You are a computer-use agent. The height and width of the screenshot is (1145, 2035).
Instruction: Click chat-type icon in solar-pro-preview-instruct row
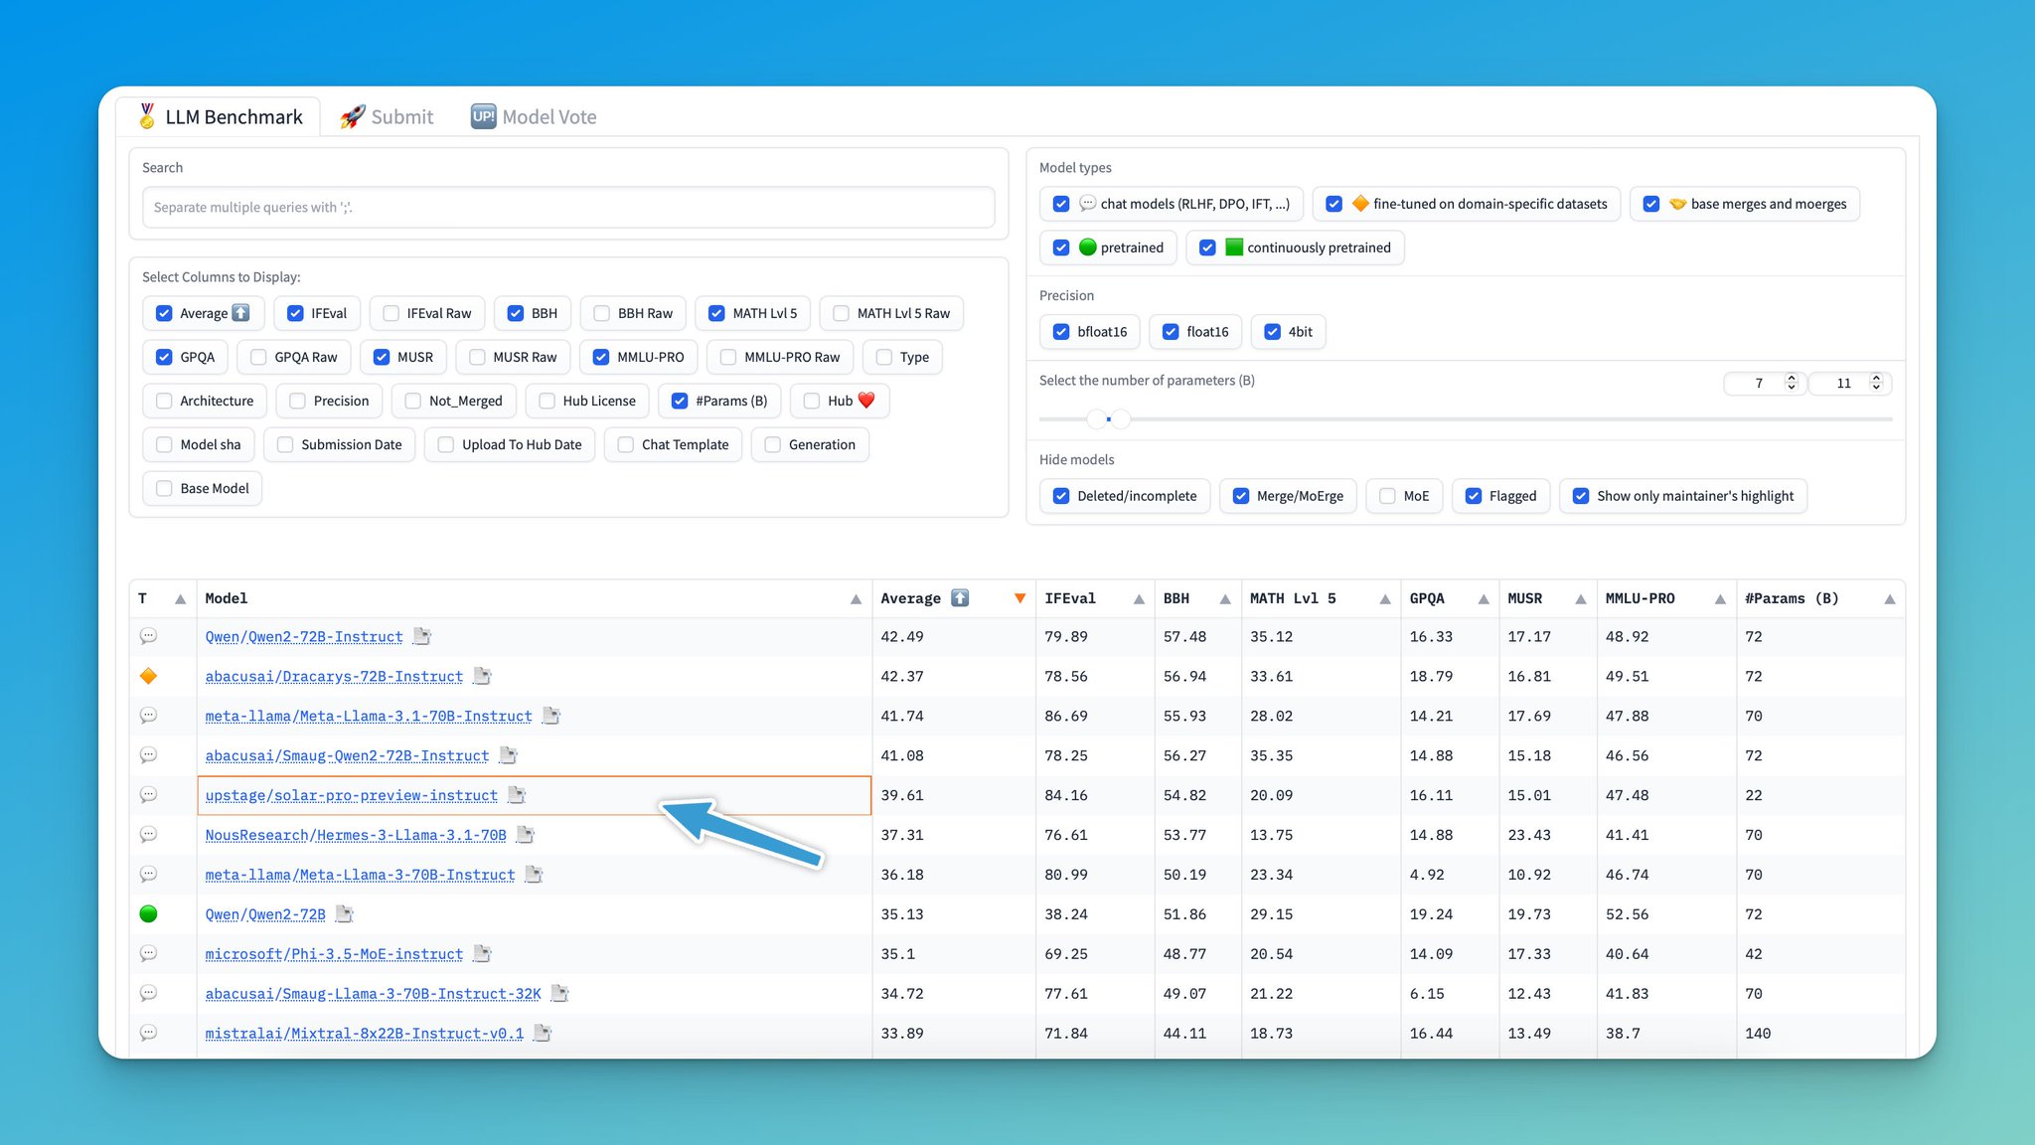coord(148,795)
